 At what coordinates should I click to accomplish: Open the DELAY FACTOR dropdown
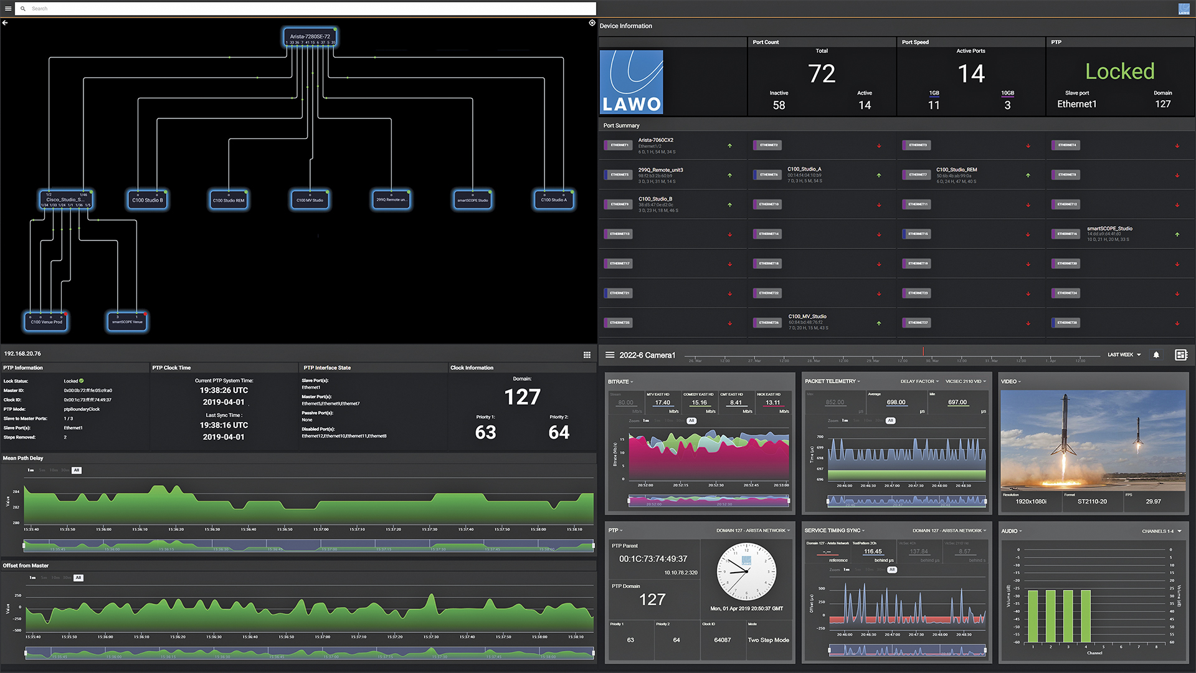click(x=919, y=381)
